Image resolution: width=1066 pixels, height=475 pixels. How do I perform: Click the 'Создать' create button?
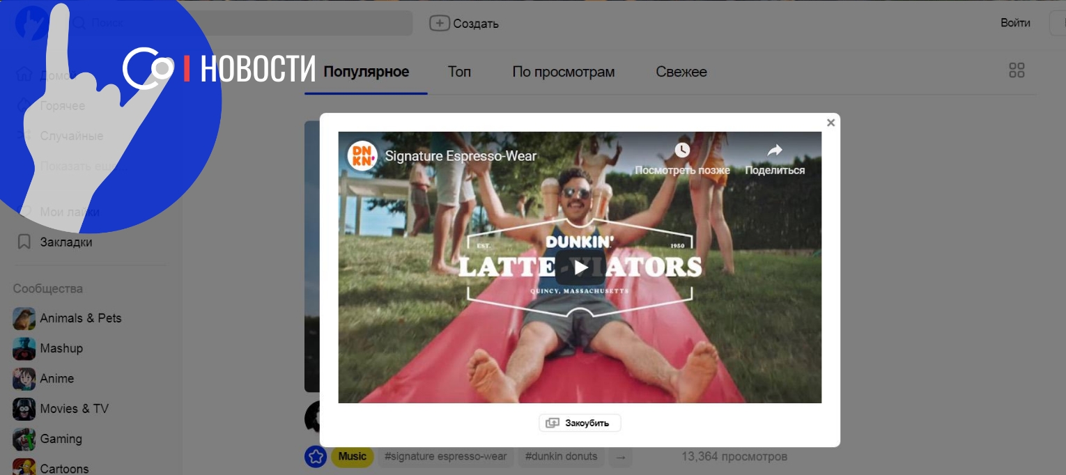tap(464, 23)
